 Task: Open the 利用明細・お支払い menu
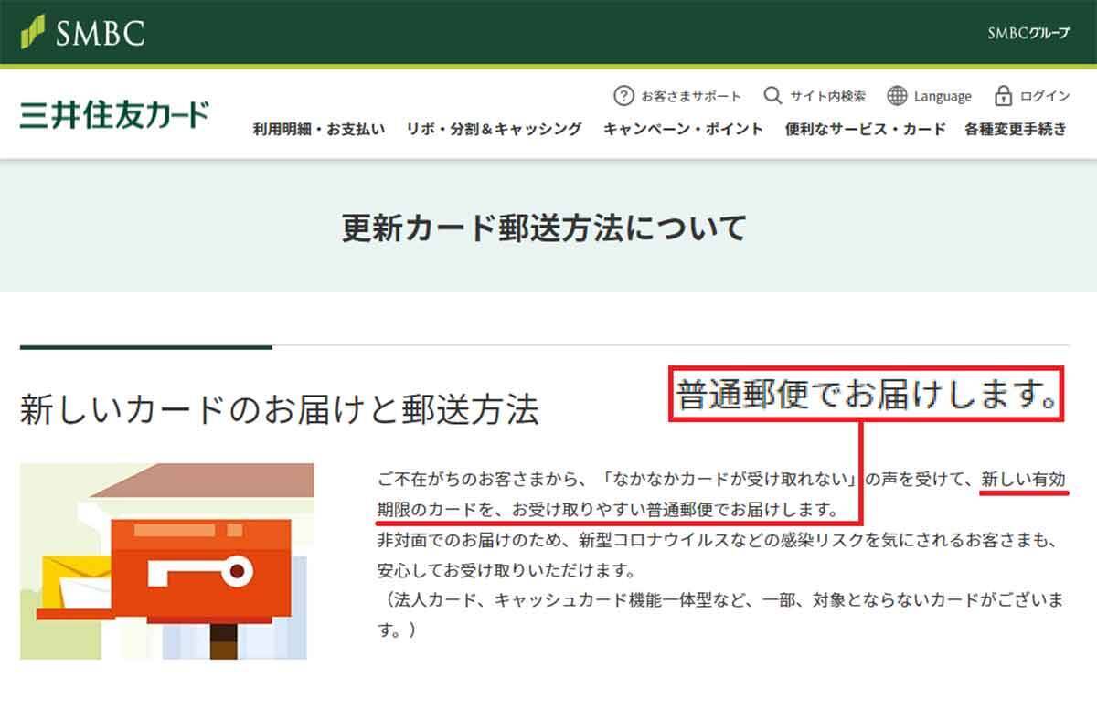(319, 129)
